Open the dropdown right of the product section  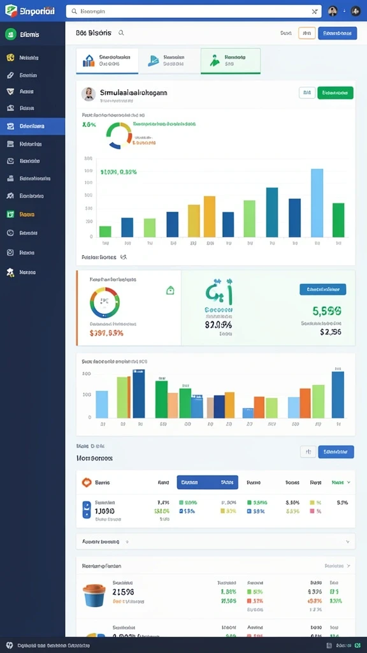click(338, 566)
